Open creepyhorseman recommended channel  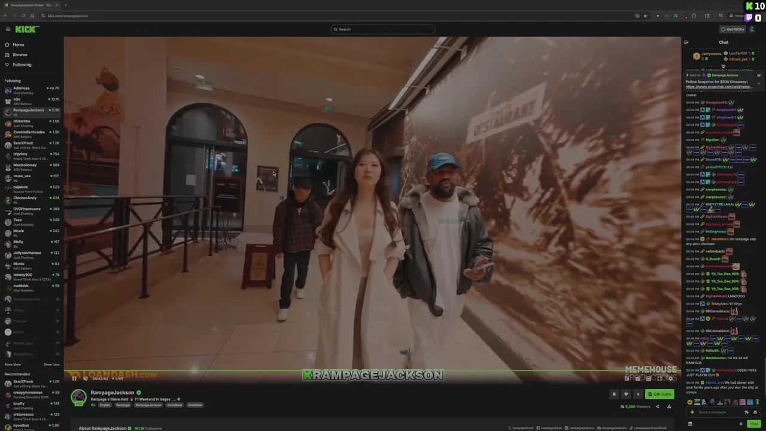(32, 394)
